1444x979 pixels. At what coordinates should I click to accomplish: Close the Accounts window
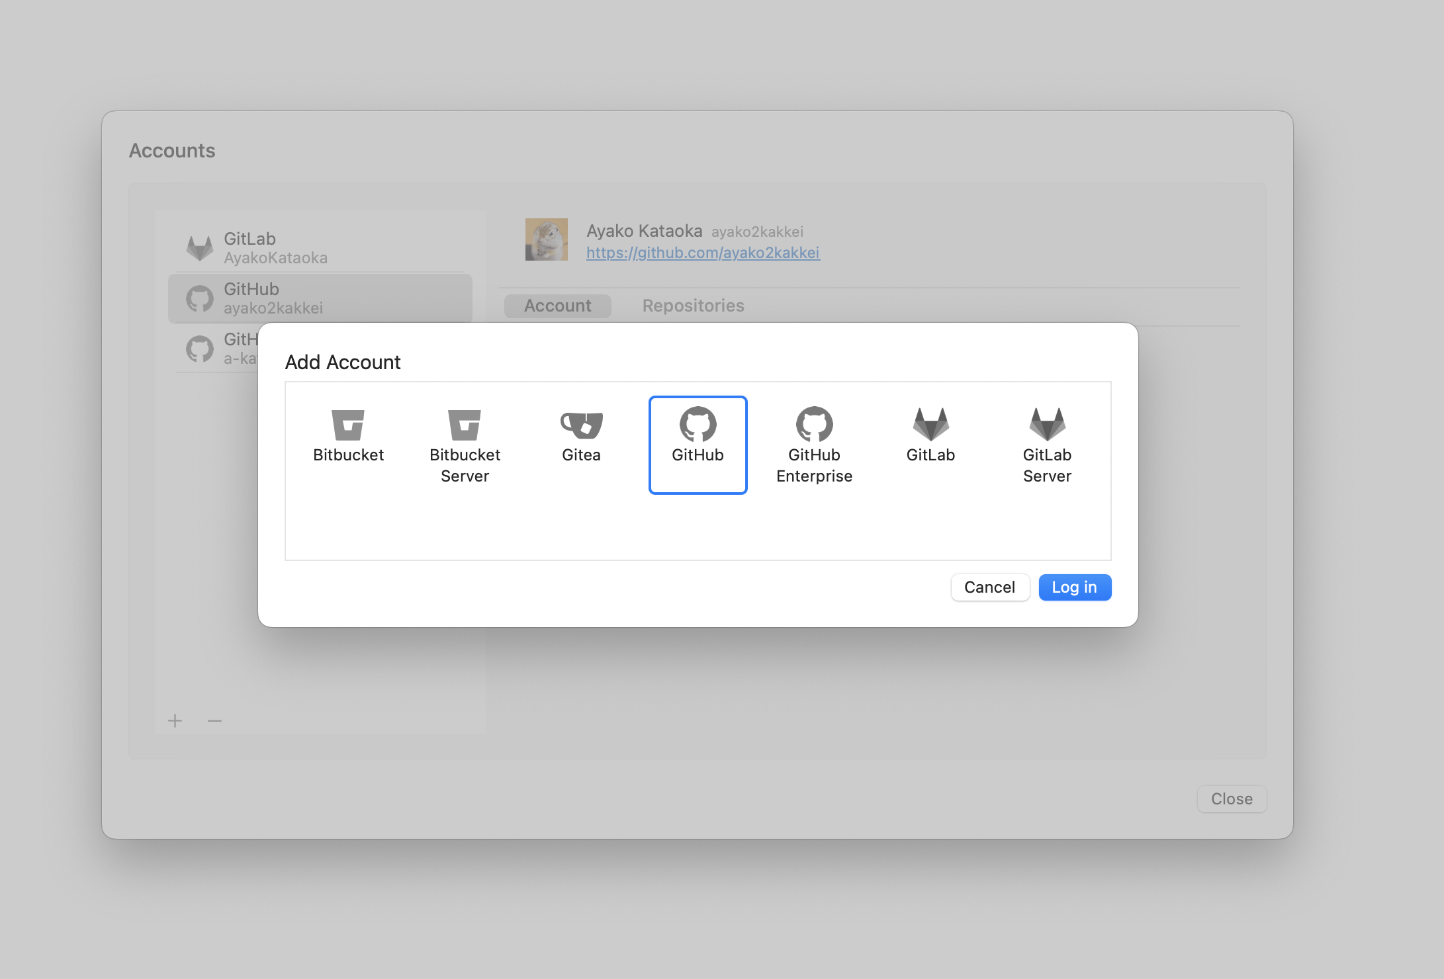click(1231, 799)
